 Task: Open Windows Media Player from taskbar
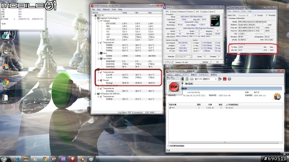point(35,159)
